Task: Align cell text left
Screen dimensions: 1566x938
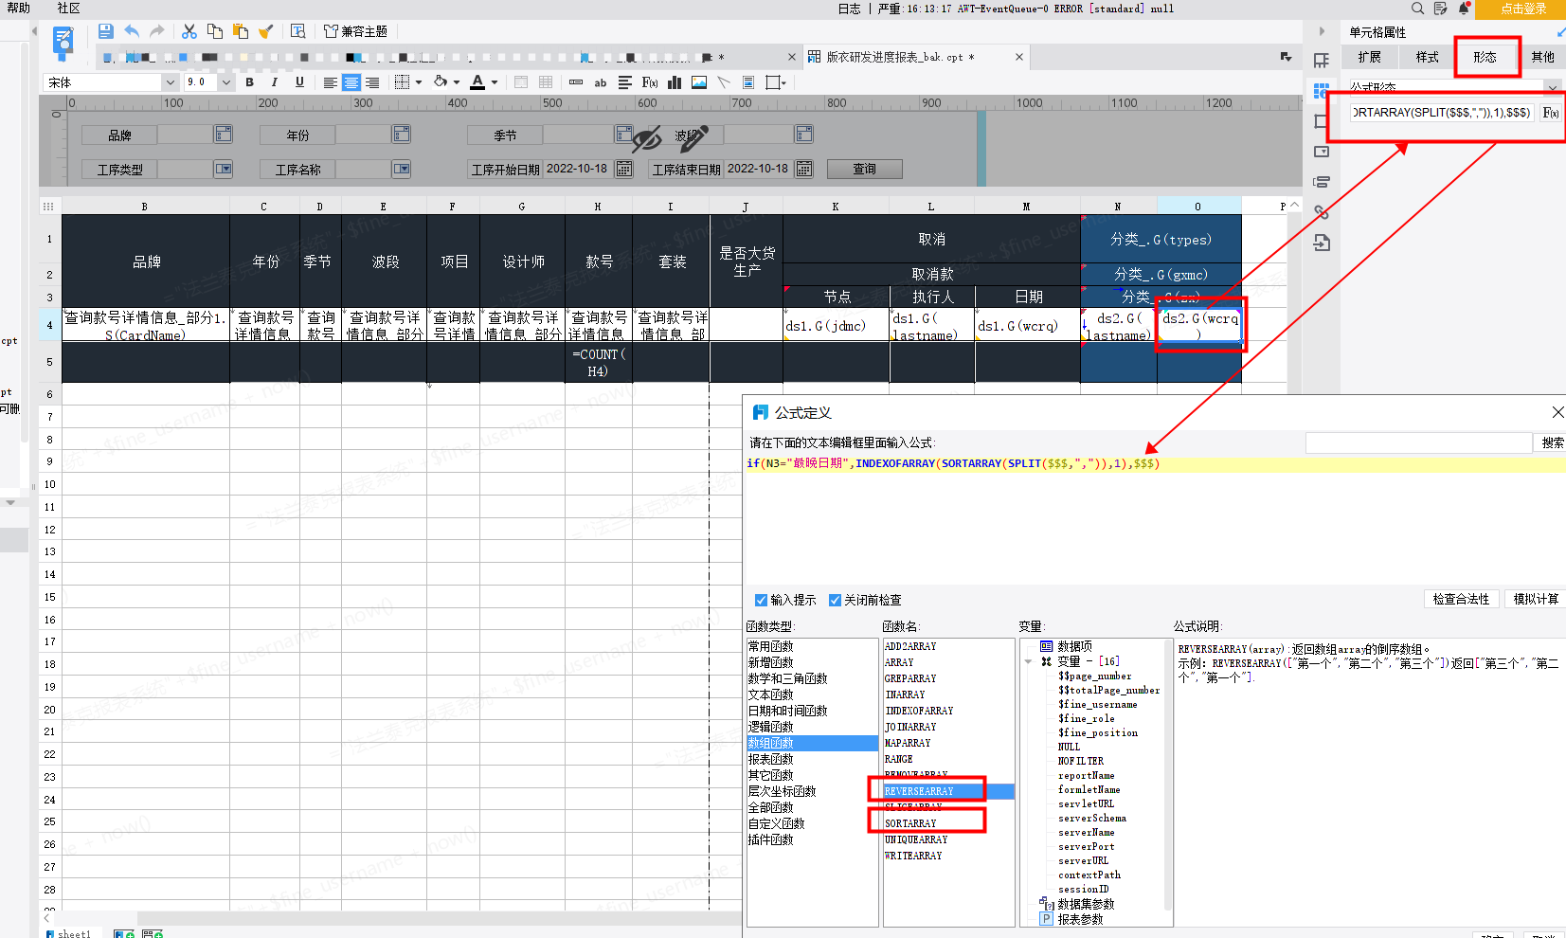Action: coord(330,82)
